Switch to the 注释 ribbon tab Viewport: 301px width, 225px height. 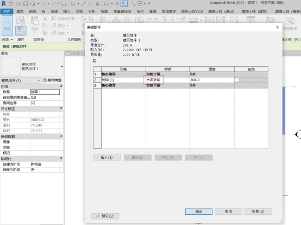pyautogui.click(x=79, y=11)
